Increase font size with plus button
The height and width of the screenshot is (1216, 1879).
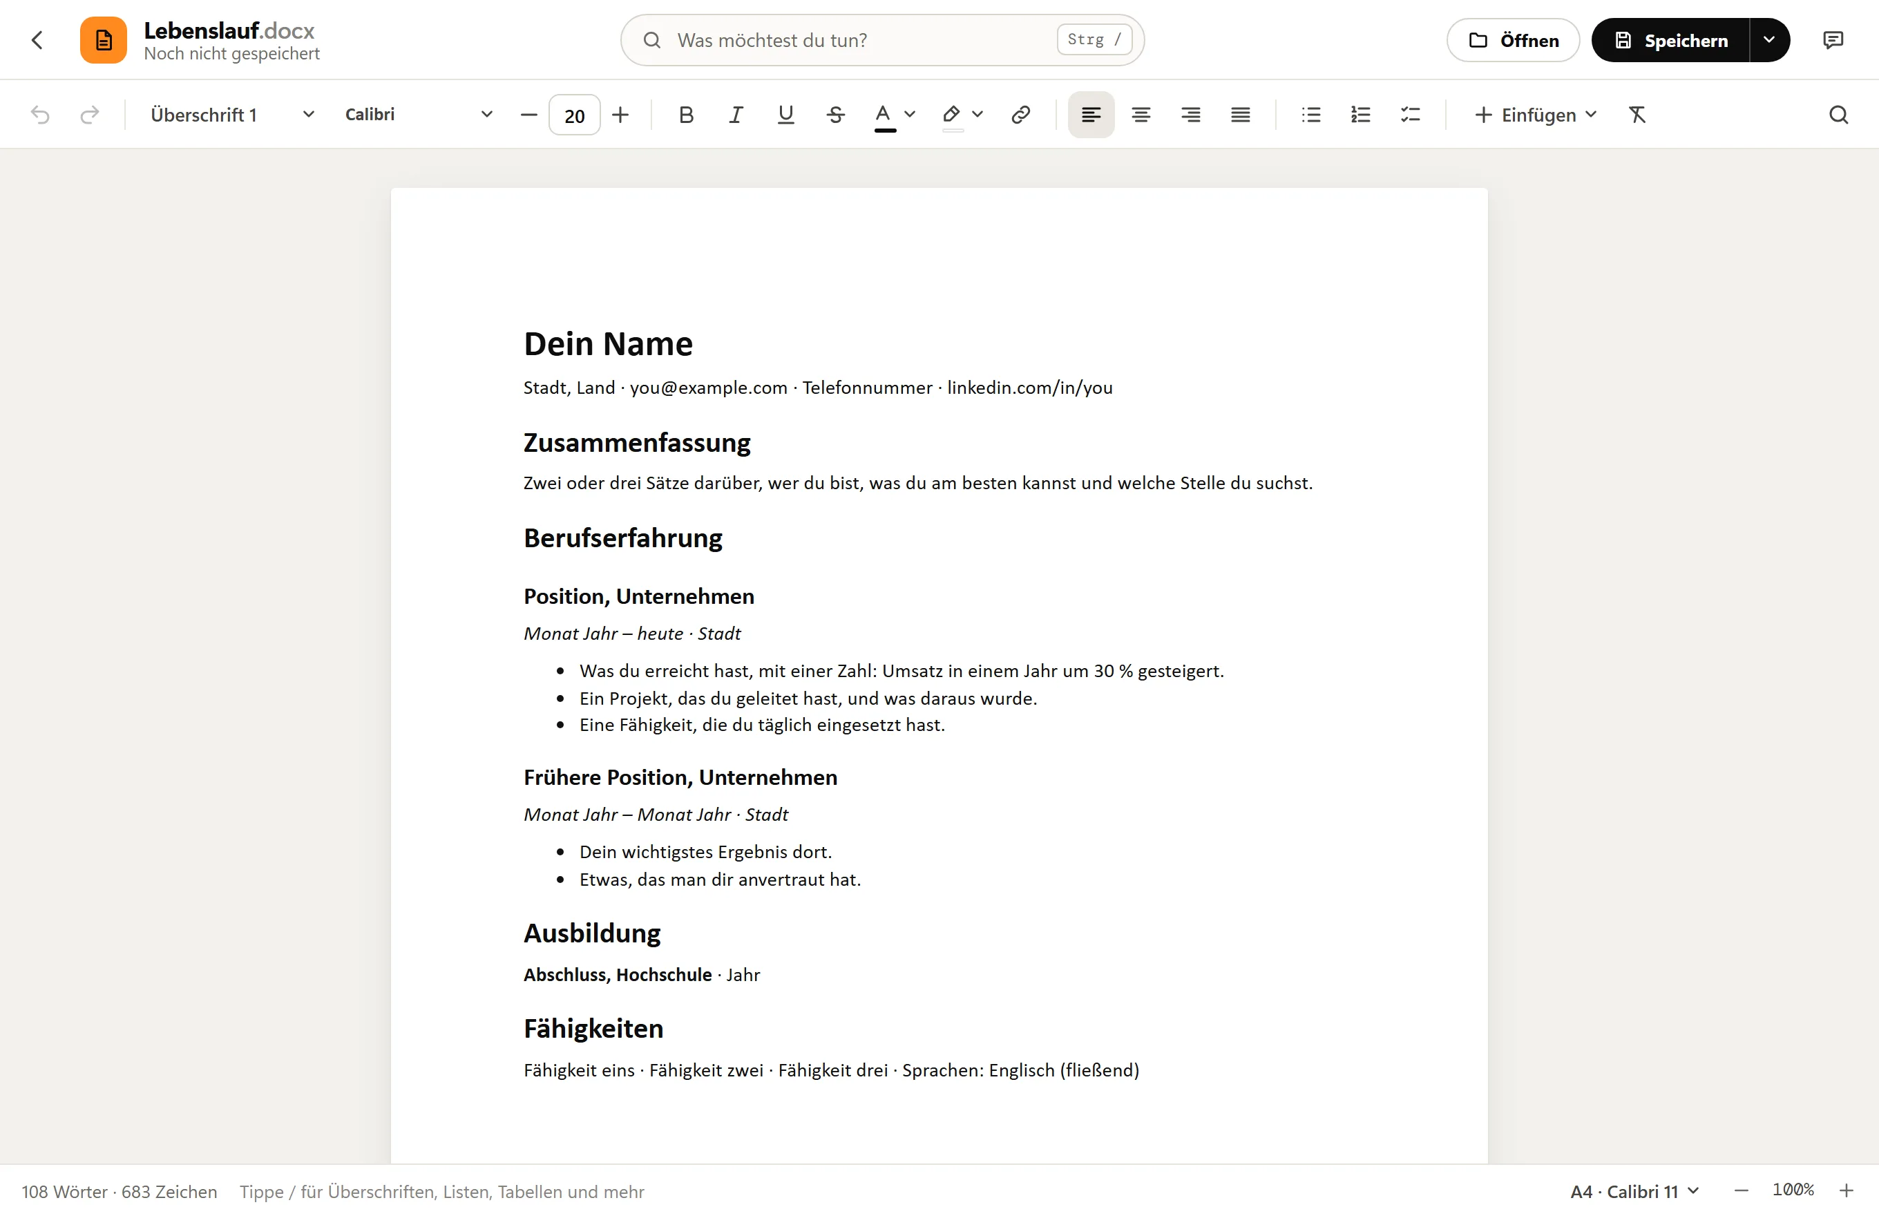[x=620, y=115]
